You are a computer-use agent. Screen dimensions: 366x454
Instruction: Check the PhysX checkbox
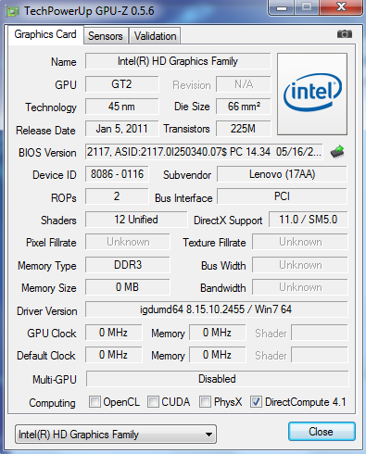pos(205,402)
